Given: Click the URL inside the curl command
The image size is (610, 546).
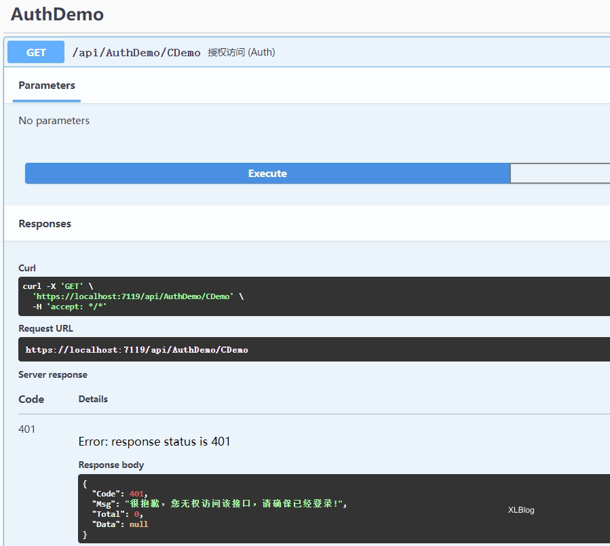Looking at the screenshot, I should (133, 296).
